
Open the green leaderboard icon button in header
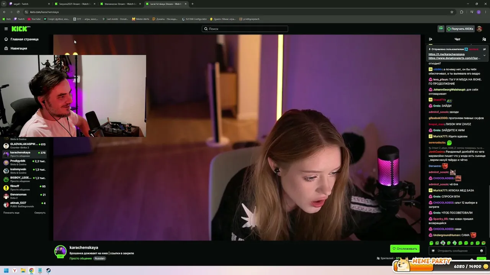click(441, 29)
